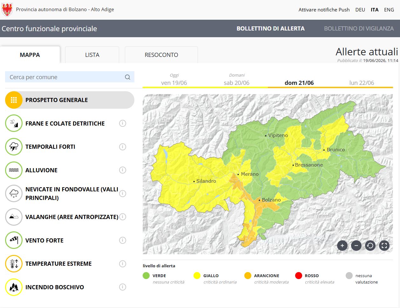Click the ALLUVIONE label
Image resolution: width=400 pixels, height=308 pixels.
(x=41, y=170)
